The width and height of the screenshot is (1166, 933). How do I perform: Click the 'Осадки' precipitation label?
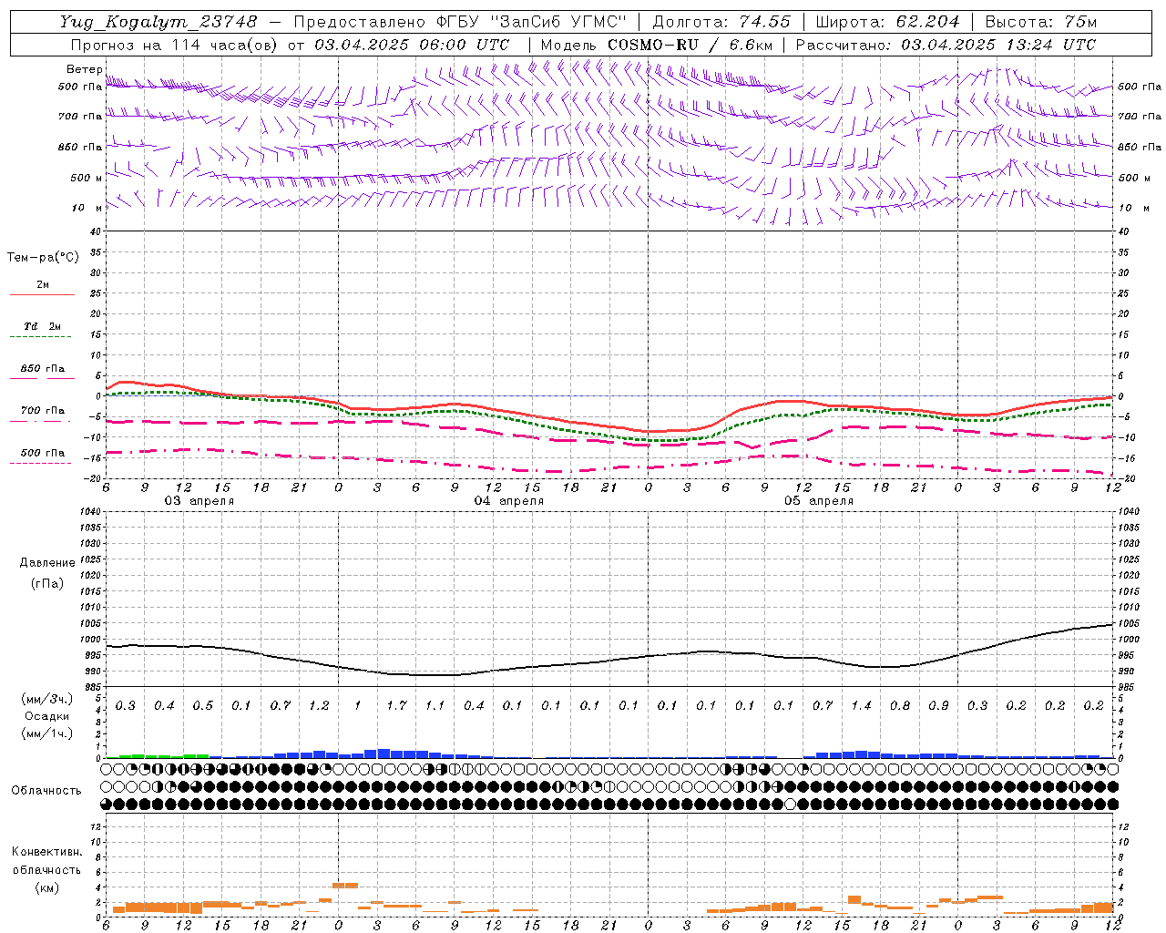[47, 716]
